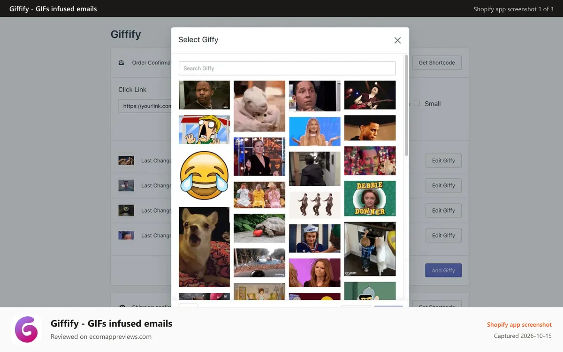Open the orange Shopify app screenshot link
Viewport: 563px width, 352px height.
pyautogui.click(x=519, y=325)
